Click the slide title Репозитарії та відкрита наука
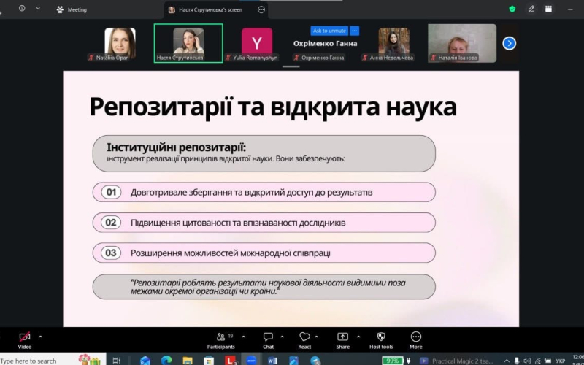Viewport: 584px width, 365px height. [x=273, y=107]
